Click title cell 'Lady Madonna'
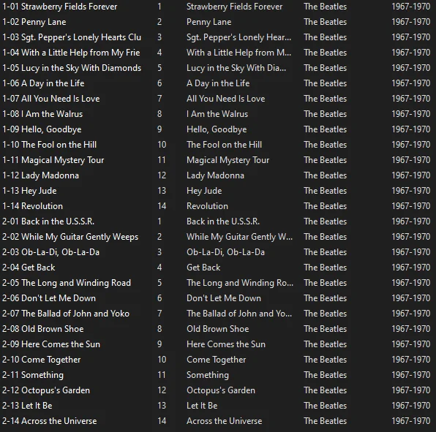Image resolution: width=436 pixels, height=432 pixels. point(216,175)
